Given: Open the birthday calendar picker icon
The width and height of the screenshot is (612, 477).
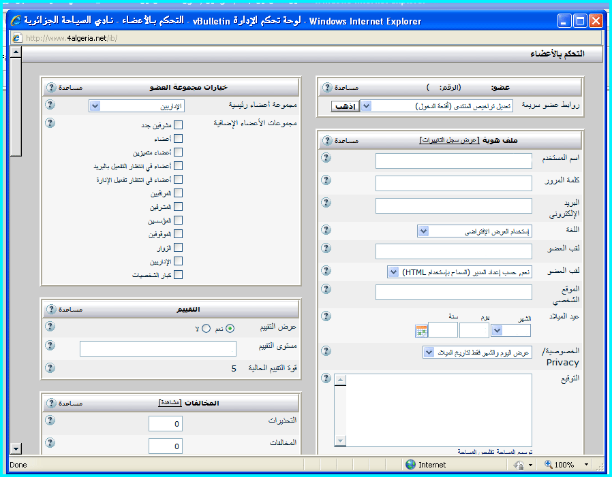Looking at the screenshot, I should tap(421, 330).
